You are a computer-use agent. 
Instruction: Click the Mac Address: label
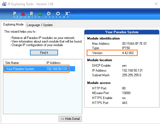pyautogui.click(x=101, y=44)
